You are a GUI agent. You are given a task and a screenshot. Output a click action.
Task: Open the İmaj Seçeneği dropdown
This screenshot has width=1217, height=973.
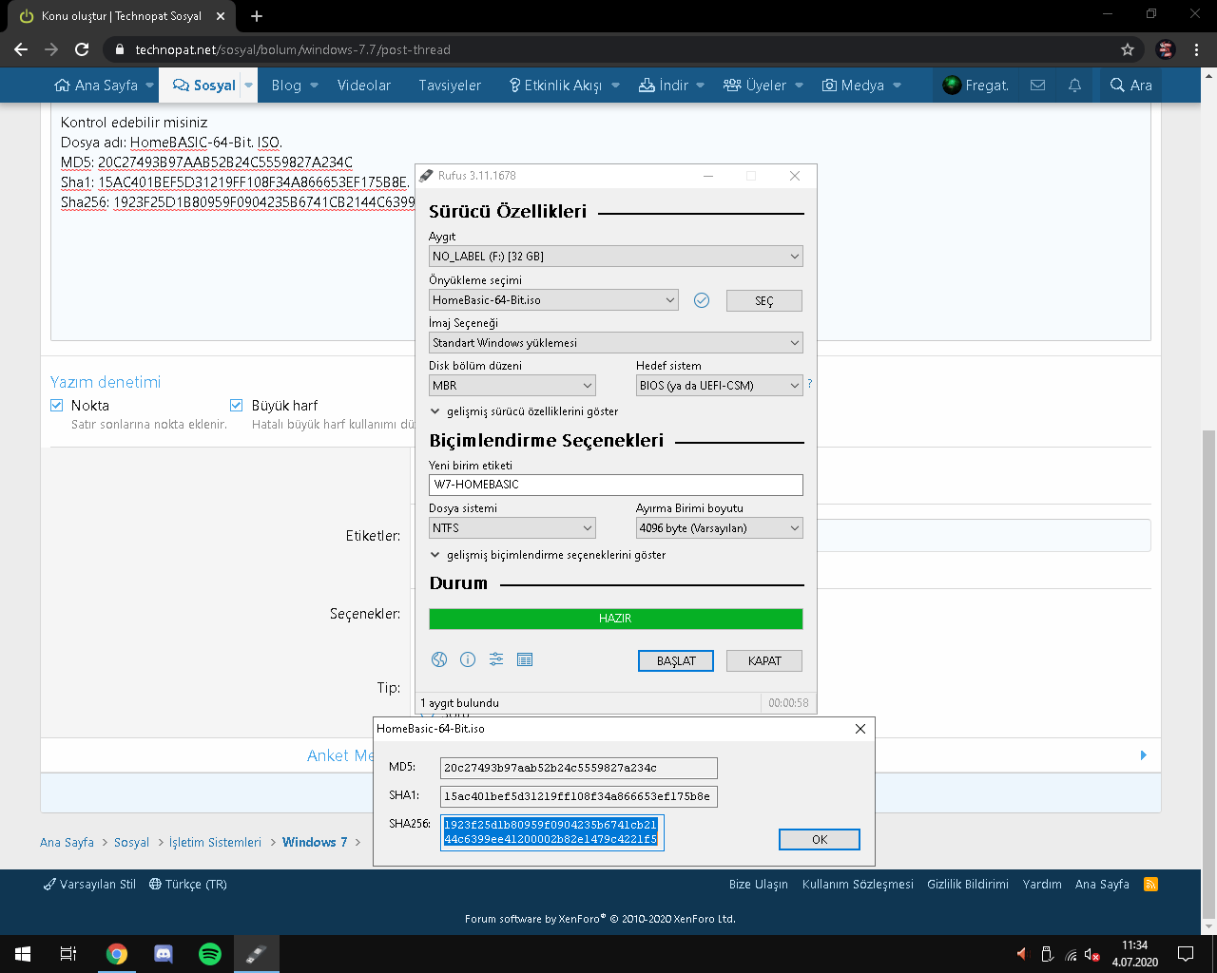pyautogui.click(x=616, y=343)
